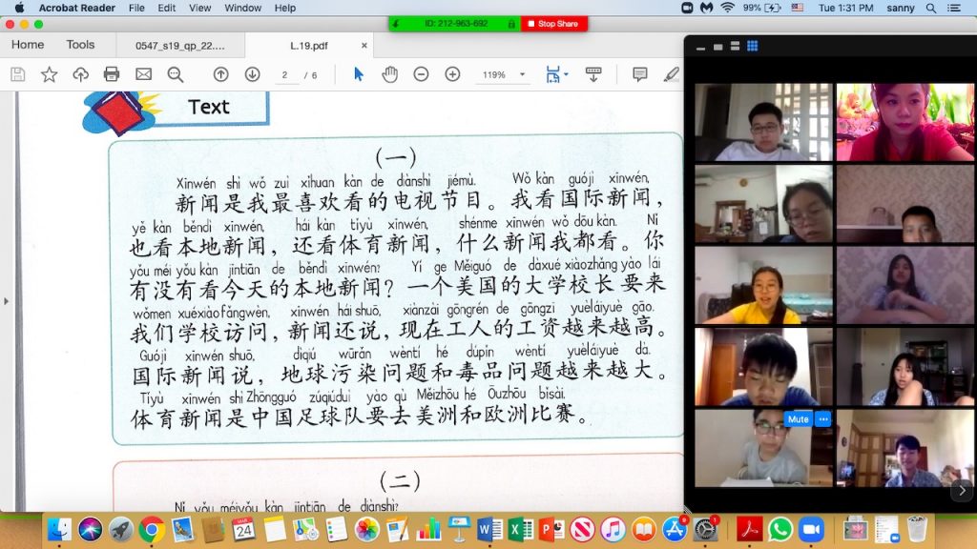This screenshot has height=549, width=977.
Task: Go to the next page arrow
Action: pos(252,74)
